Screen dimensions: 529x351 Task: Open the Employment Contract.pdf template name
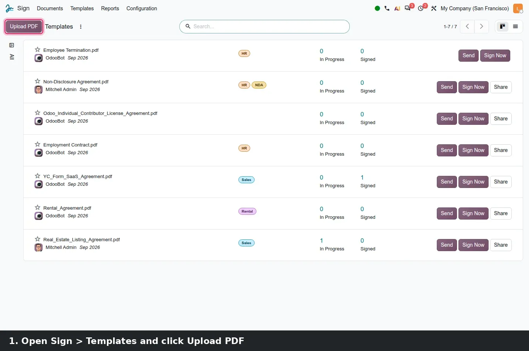pyautogui.click(x=70, y=145)
